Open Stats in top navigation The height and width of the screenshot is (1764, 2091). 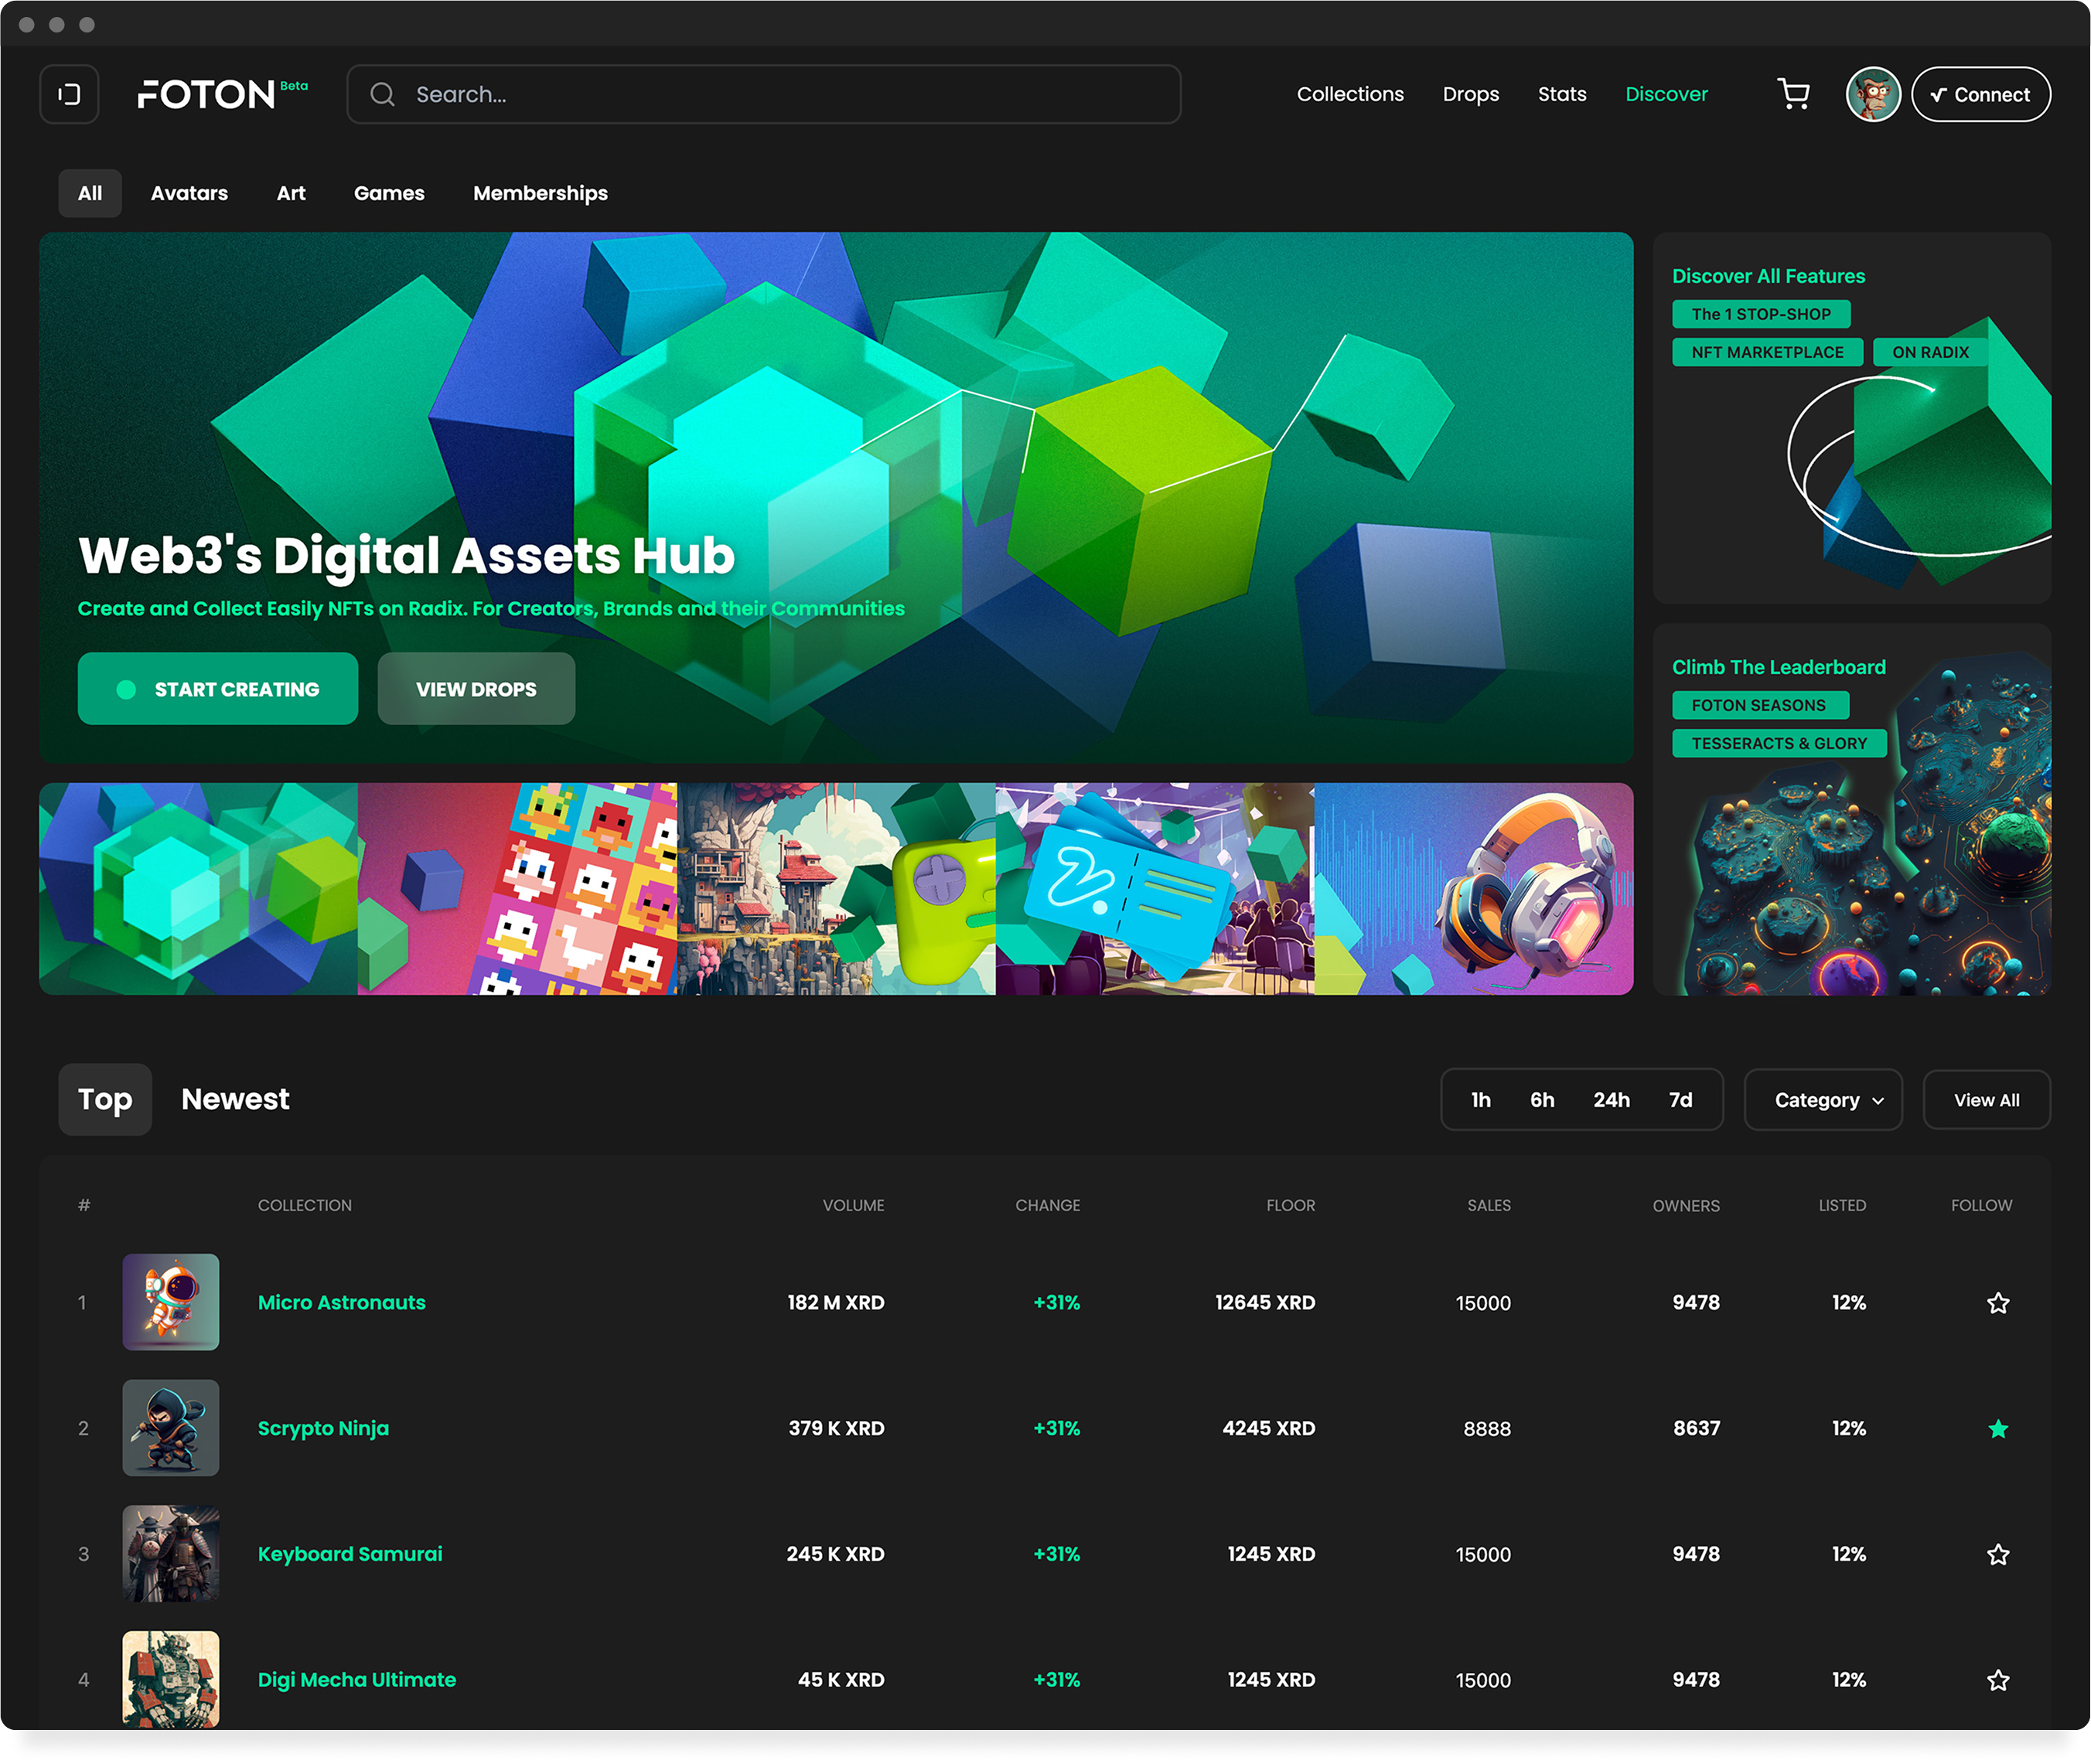point(1561,94)
